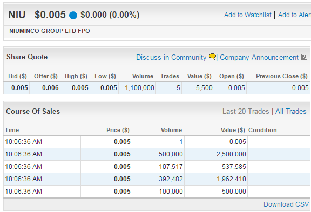Screen dimensions: 311x212
Task: Click the yellow speech bubble community icon
Action: point(212,57)
